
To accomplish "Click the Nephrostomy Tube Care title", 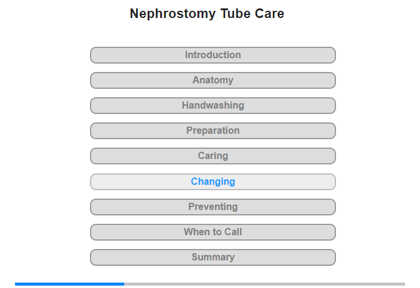I will (207, 13).
